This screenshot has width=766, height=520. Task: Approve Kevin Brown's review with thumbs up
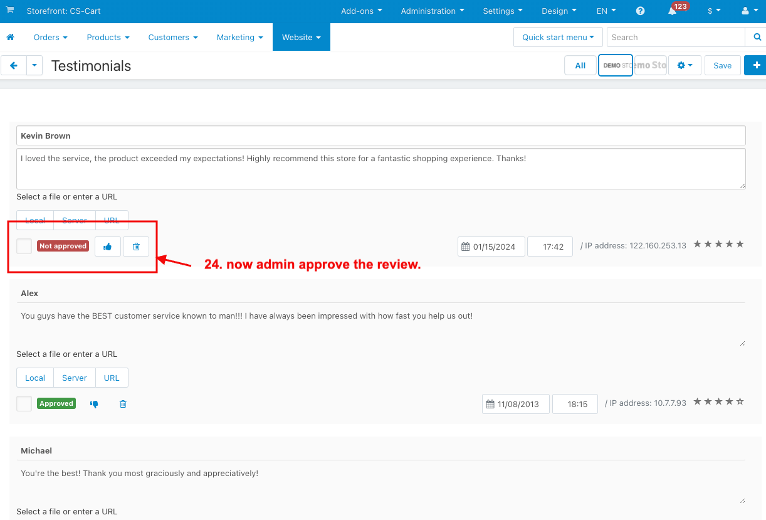[108, 247]
